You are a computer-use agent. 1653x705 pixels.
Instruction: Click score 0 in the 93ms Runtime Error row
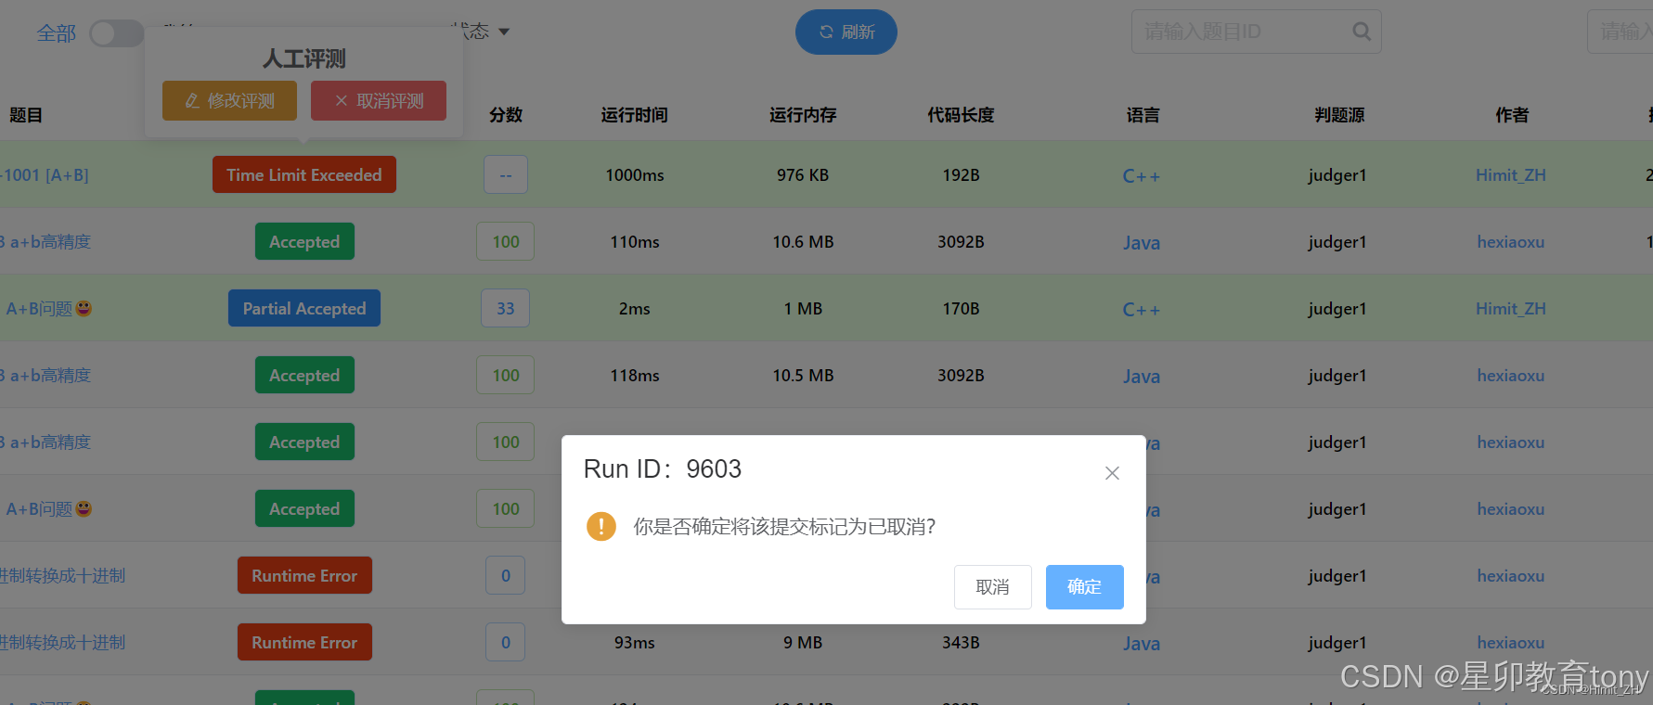[x=505, y=642]
